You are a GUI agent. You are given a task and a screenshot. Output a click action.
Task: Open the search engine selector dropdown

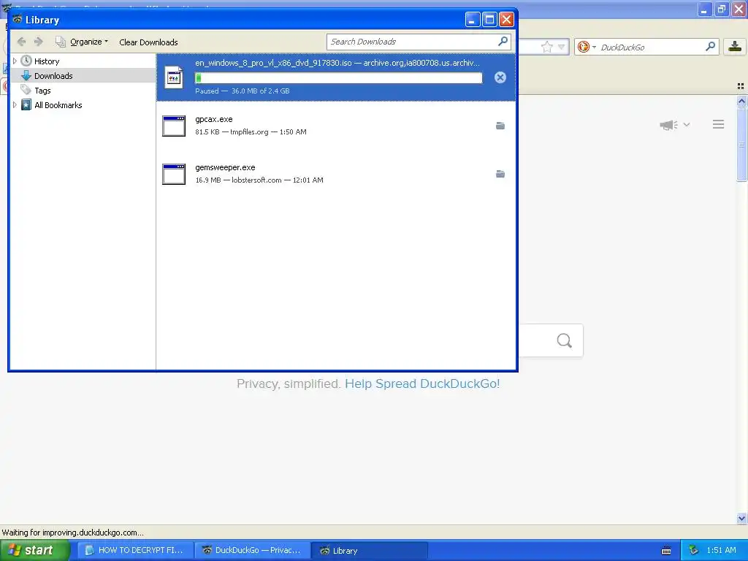[x=594, y=47]
